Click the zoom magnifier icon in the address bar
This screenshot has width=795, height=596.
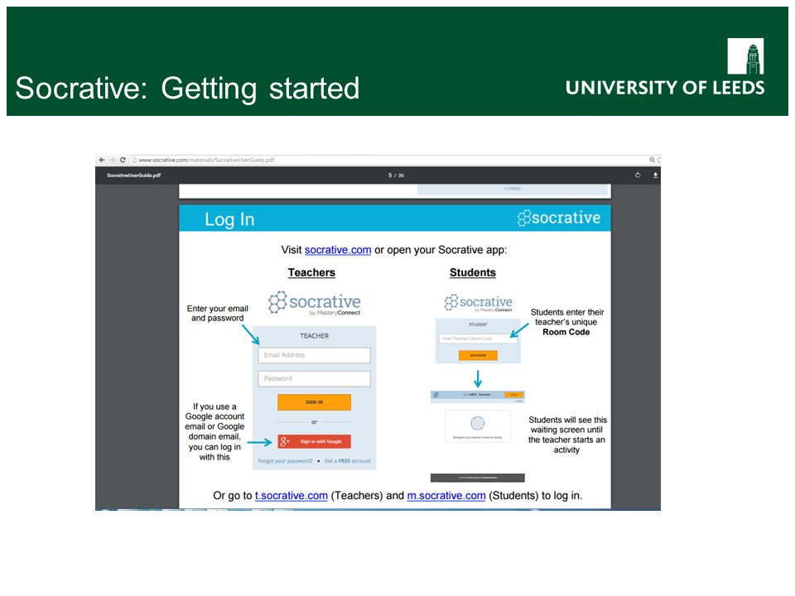coord(652,160)
